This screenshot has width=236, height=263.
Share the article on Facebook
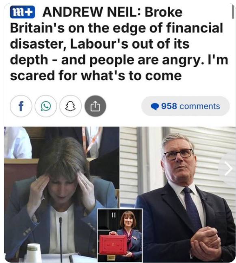coord(21,106)
